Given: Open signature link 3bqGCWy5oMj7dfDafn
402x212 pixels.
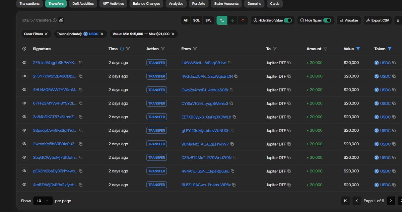Looking at the screenshot, I should [x=55, y=158].
